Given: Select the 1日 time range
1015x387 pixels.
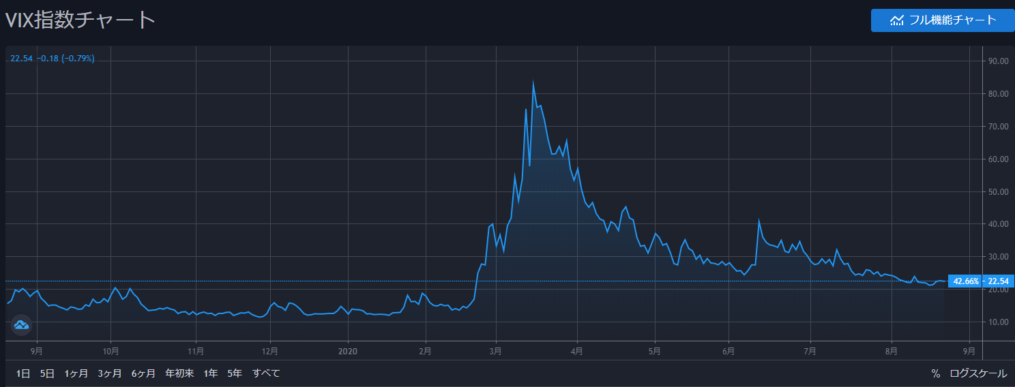Looking at the screenshot, I should click(23, 373).
